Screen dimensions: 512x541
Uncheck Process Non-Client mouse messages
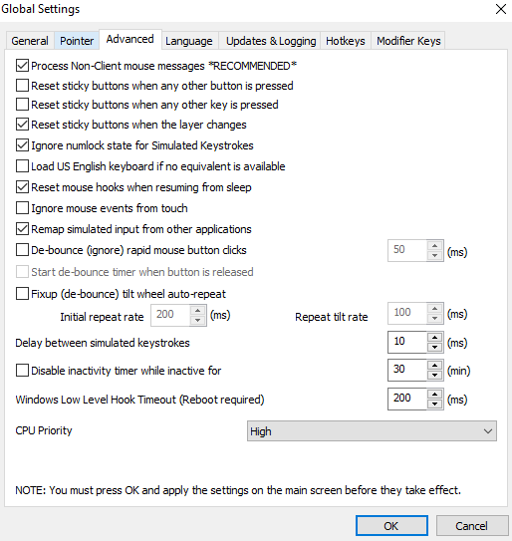click(23, 66)
